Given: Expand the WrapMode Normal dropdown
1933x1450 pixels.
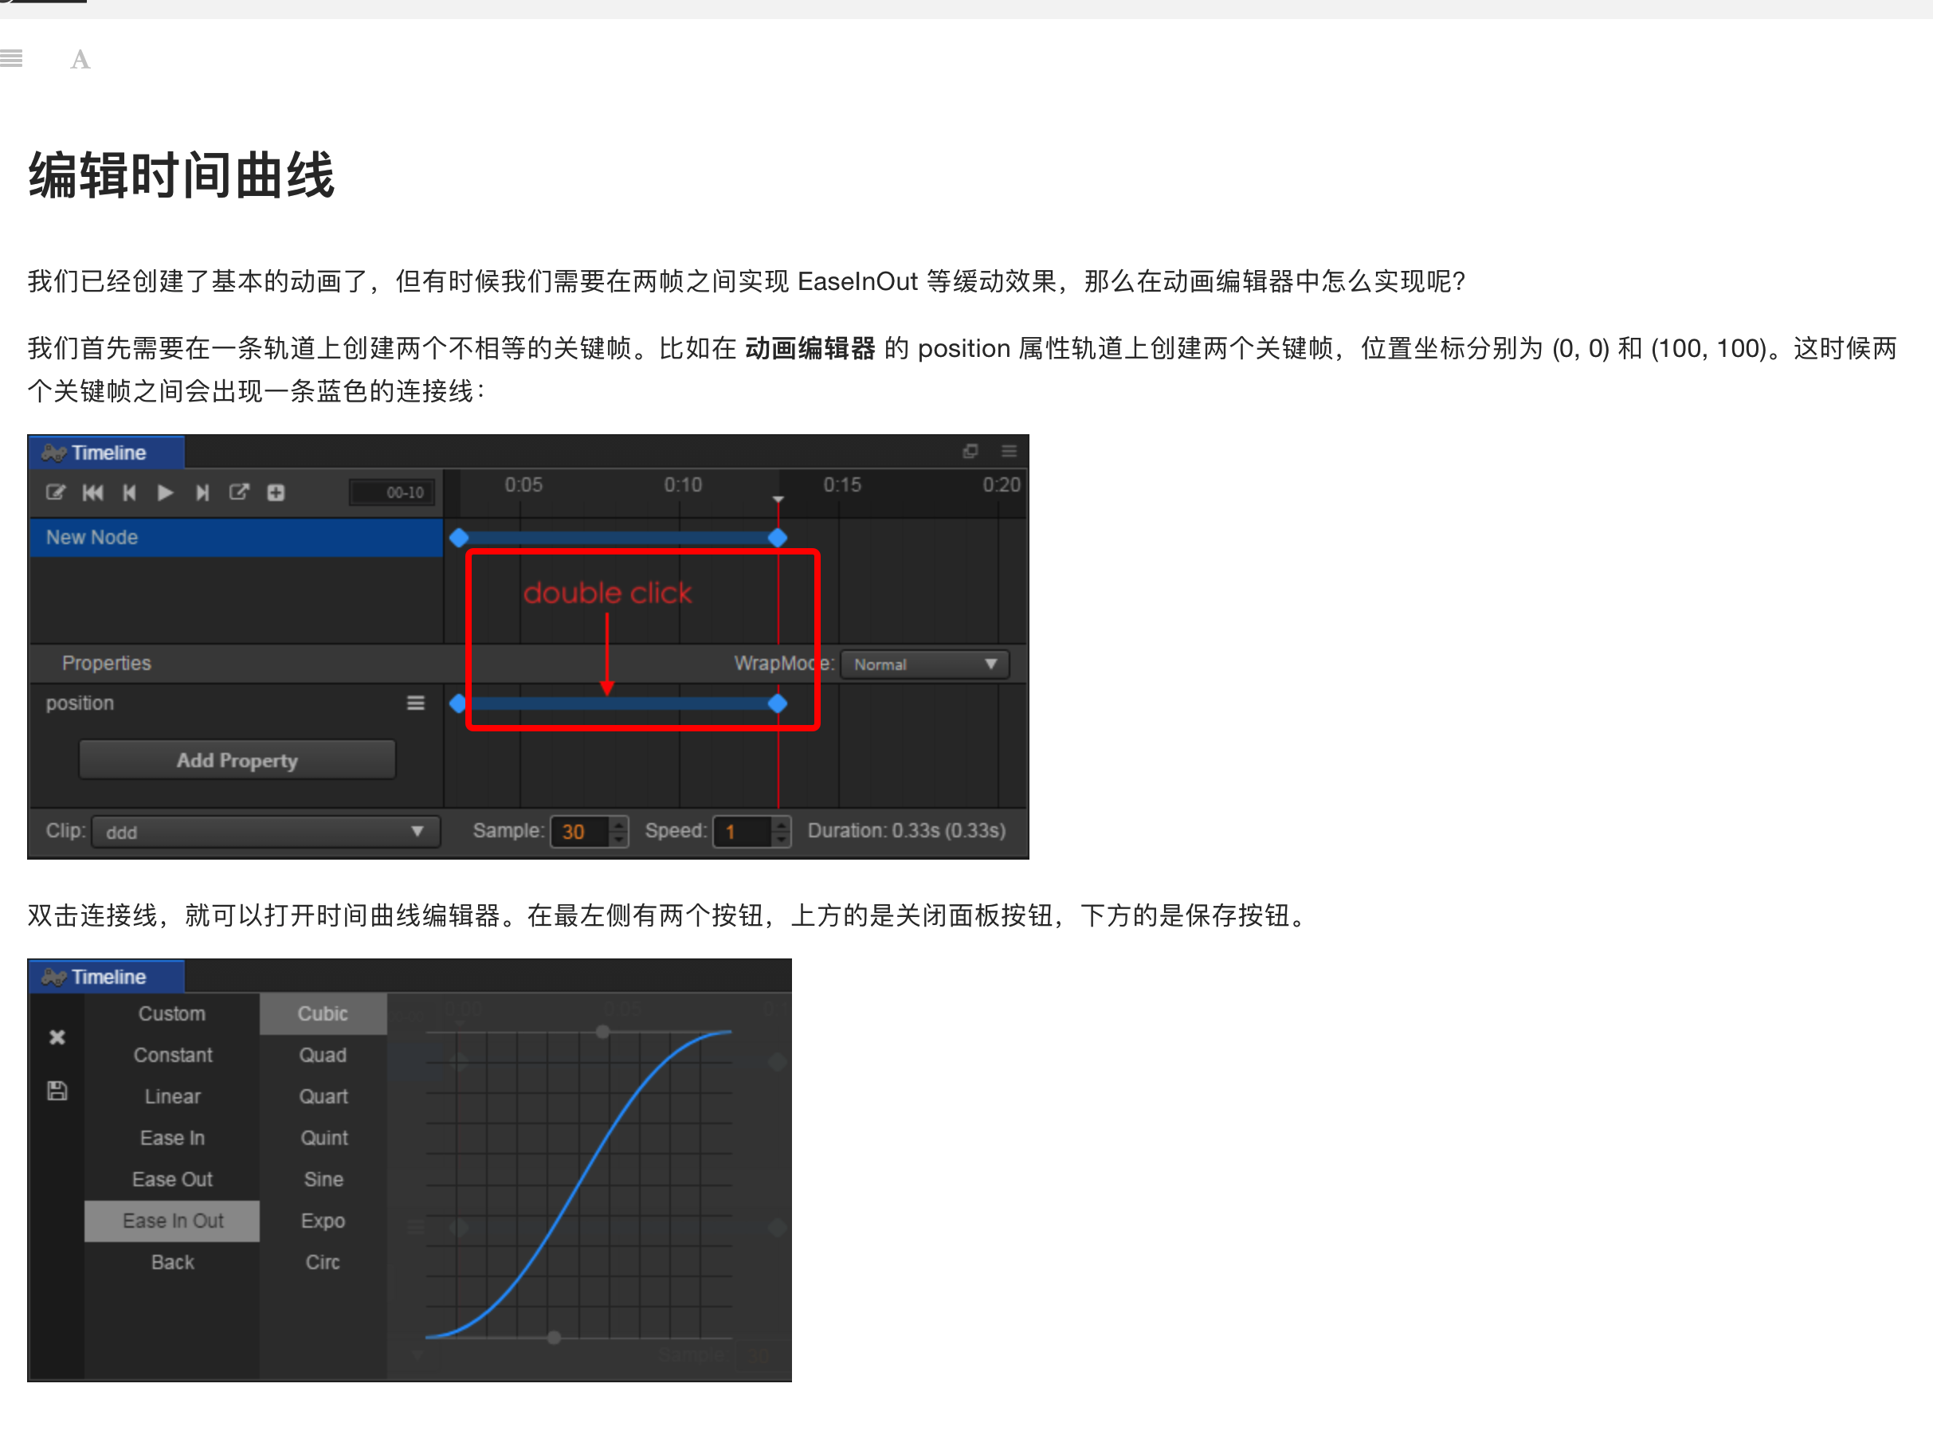Looking at the screenshot, I should click(924, 664).
